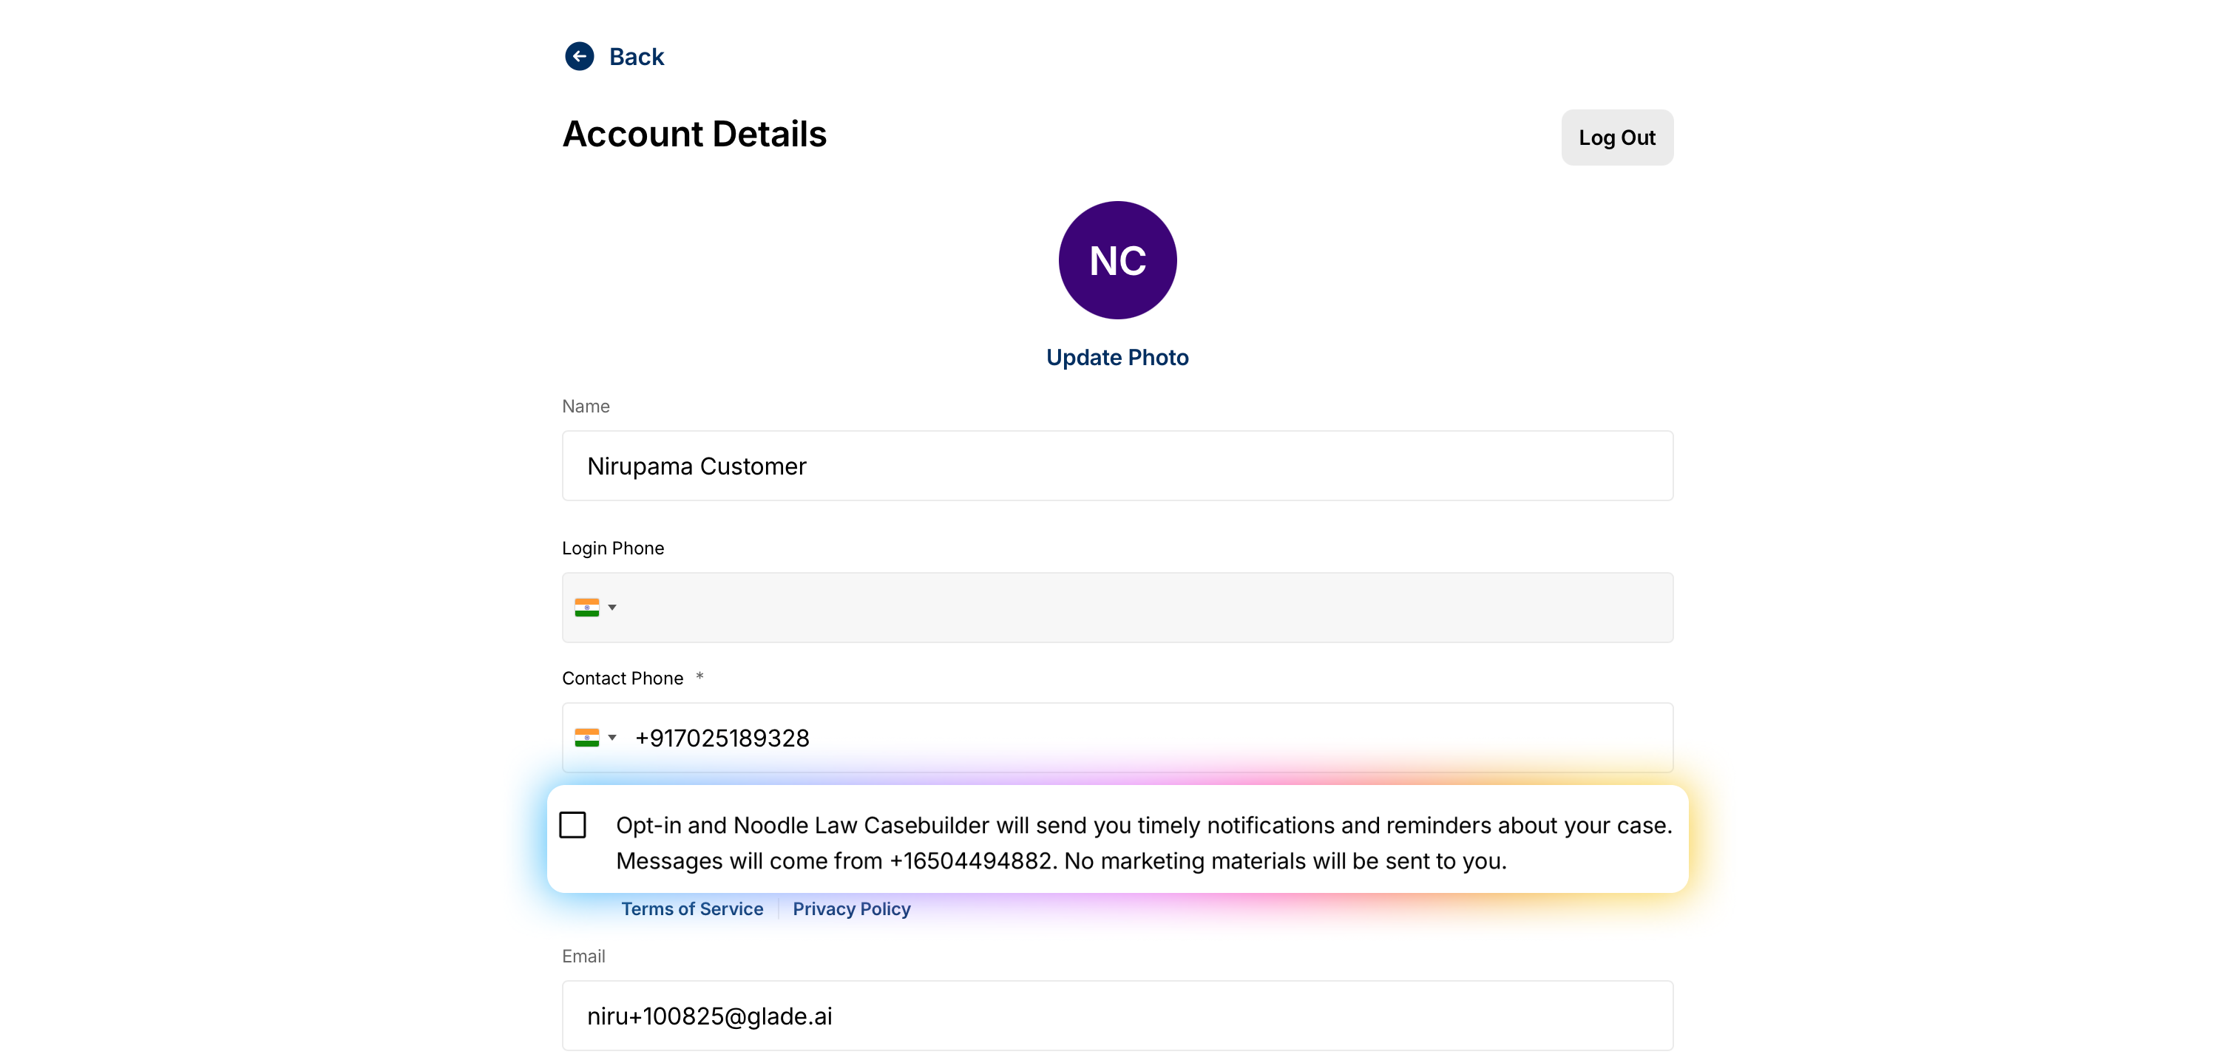The width and height of the screenshot is (2236, 1060).
Task: Click the Email field with niru+100825@glade.ai
Action: tap(1117, 1016)
